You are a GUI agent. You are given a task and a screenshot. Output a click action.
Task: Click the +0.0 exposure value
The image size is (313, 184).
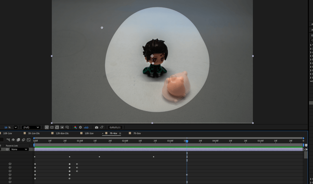(86, 127)
